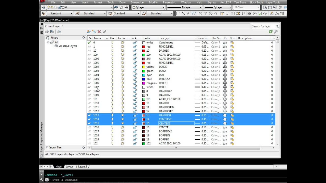Open the lineweight ByLayer dropdown
The width and height of the screenshot is (326, 183).
pyautogui.click(x=218, y=7)
